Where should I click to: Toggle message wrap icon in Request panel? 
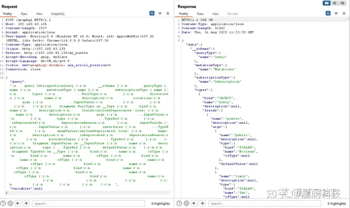(152, 14)
